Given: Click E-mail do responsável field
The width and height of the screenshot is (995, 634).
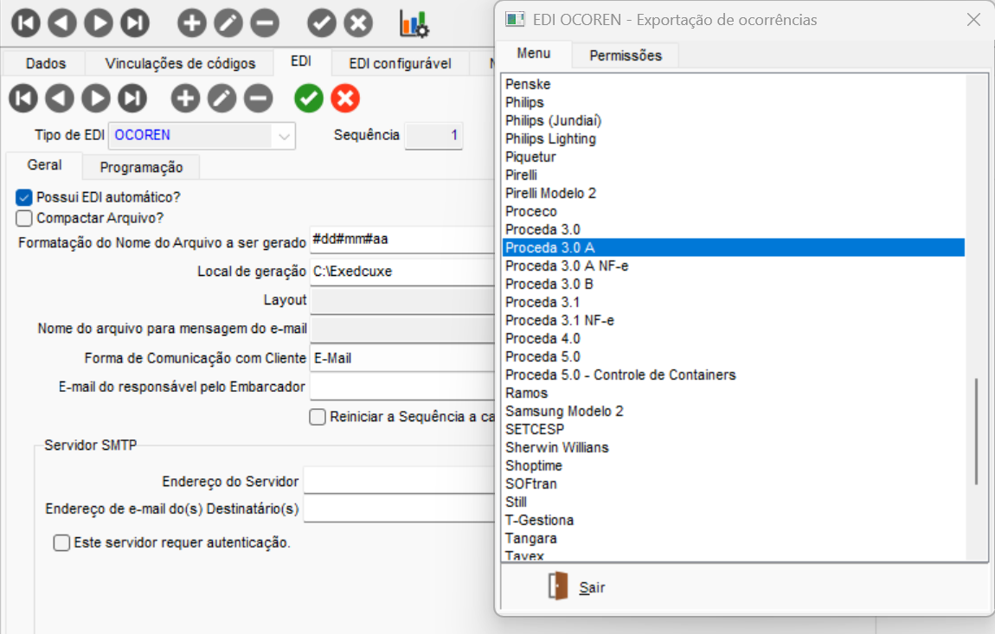Looking at the screenshot, I should coord(402,387).
